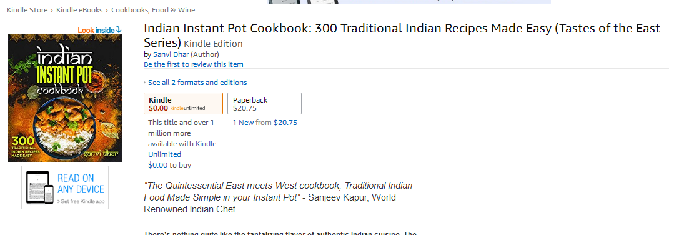Select the Kindle format option
Screen dimensions: 674x235
183,103
